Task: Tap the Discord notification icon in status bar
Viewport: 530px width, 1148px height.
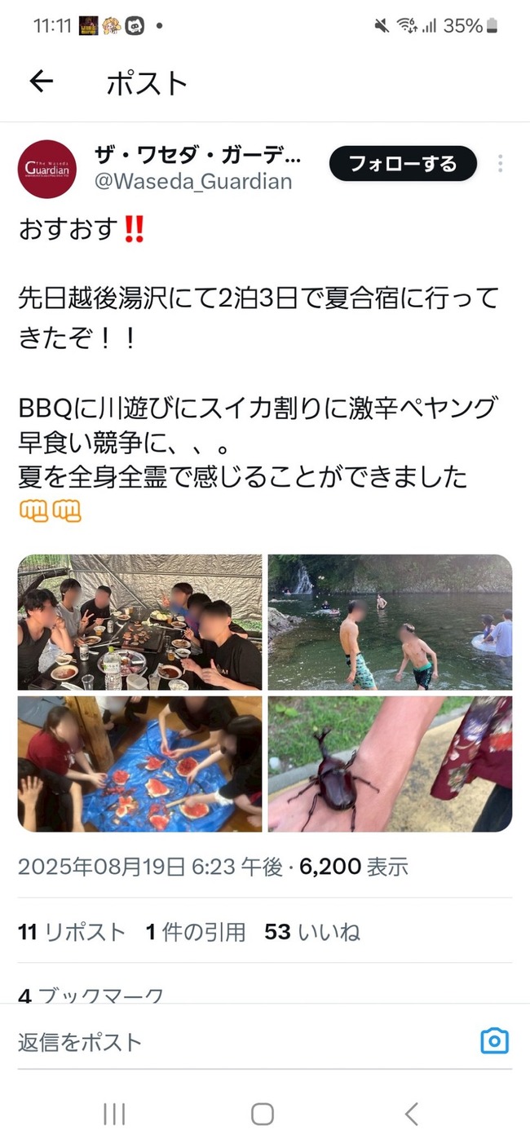Action: click(134, 26)
